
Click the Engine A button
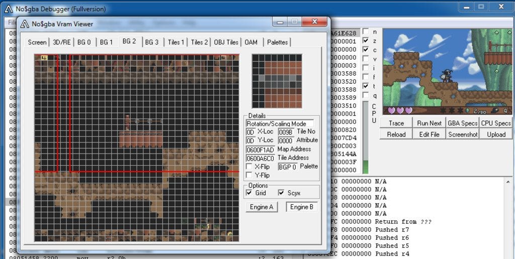(x=262, y=207)
